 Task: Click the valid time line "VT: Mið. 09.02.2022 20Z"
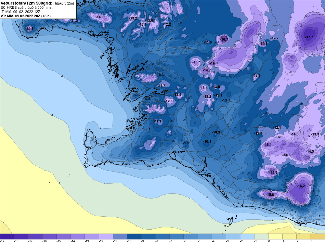click(21, 16)
